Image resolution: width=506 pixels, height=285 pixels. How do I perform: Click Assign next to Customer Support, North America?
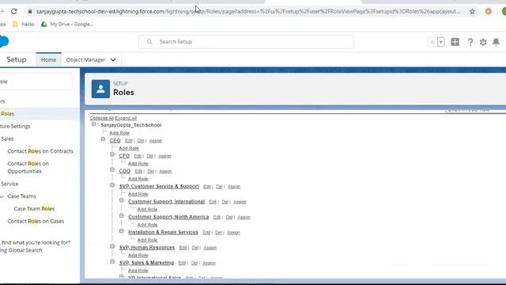(x=244, y=217)
